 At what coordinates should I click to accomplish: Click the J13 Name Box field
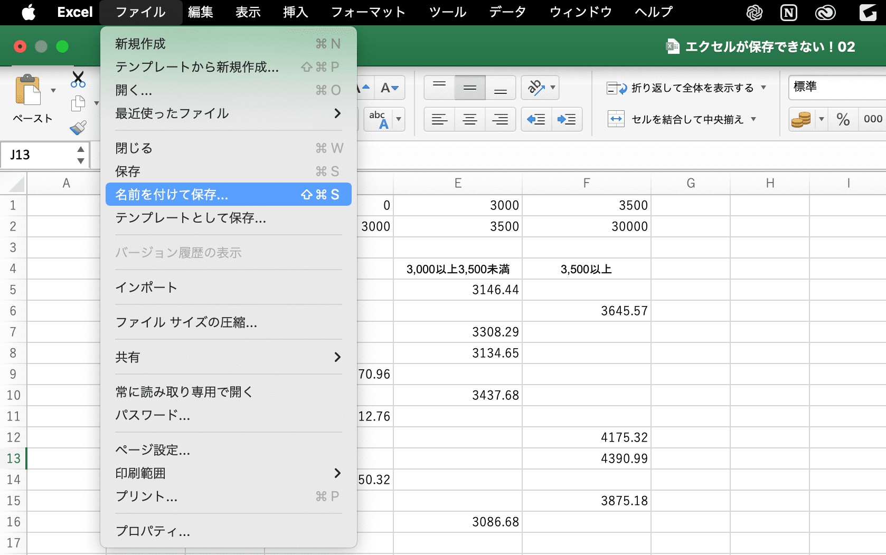point(44,155)
